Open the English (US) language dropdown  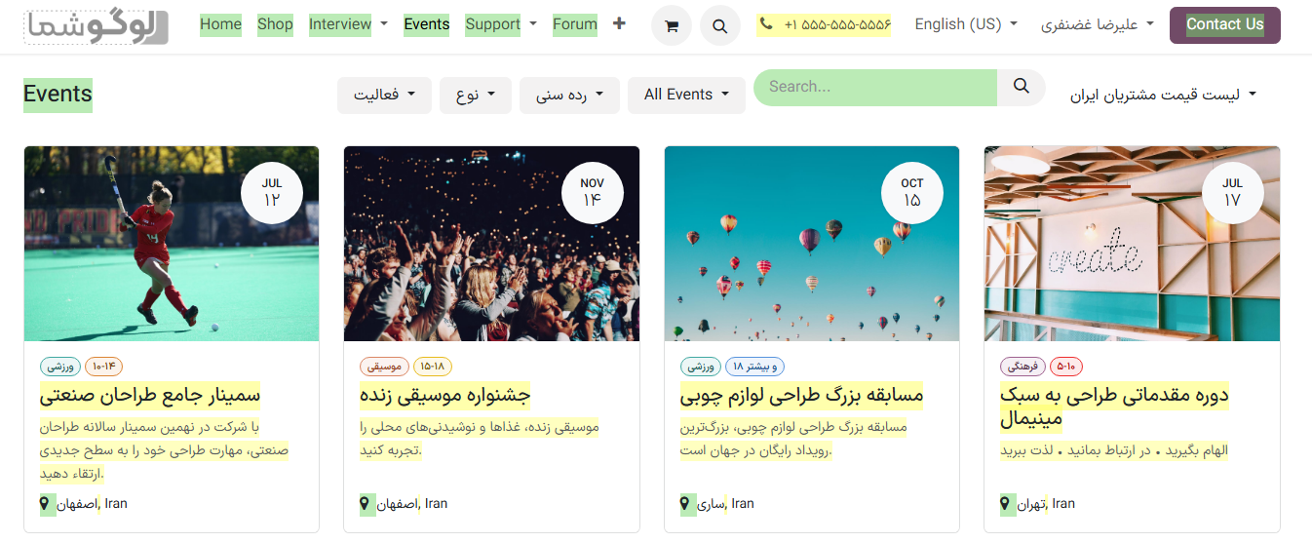pos(965,24)
